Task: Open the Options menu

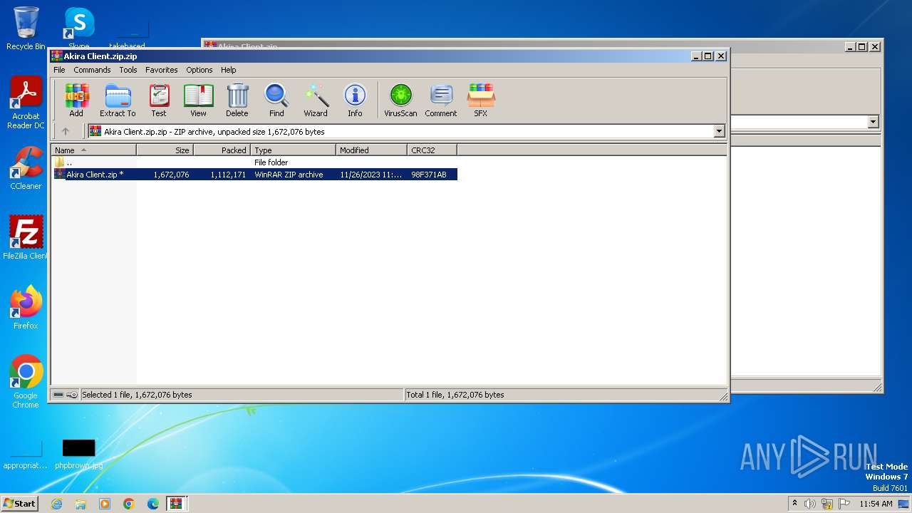Action: pos(199,70)
